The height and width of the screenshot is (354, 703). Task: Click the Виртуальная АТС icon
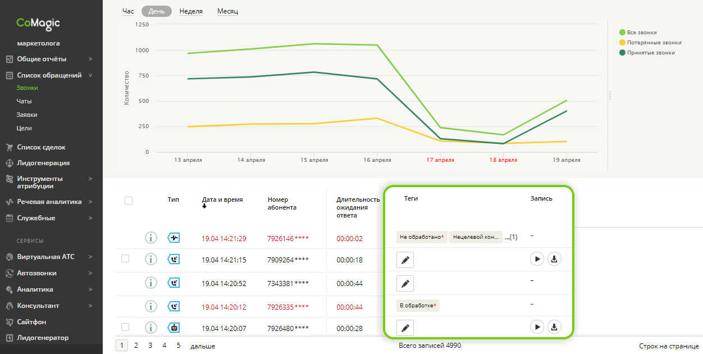(x=9, y=257)
